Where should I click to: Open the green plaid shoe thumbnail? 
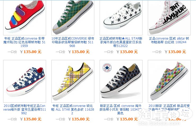click(73, 18)
